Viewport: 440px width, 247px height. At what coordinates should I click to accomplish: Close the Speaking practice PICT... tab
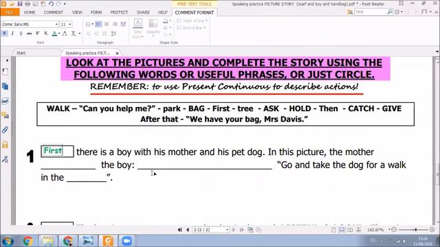click(x=118, y=54)
